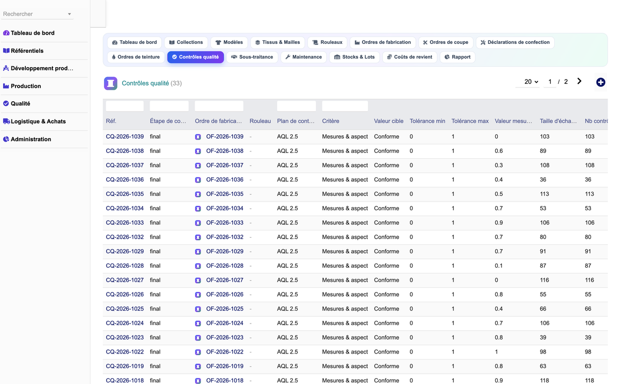
Task: Open record CQ-2026-1022
Action: point(125,352)
